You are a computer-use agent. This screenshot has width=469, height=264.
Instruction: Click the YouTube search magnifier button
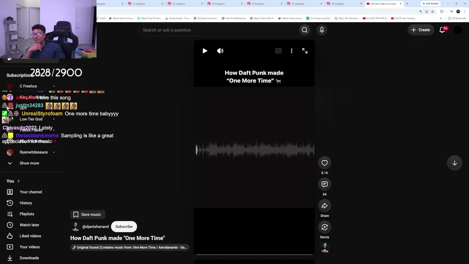point(305,30)
